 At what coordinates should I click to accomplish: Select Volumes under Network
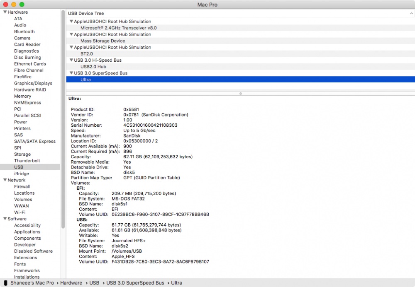click(x=23, y=200)
